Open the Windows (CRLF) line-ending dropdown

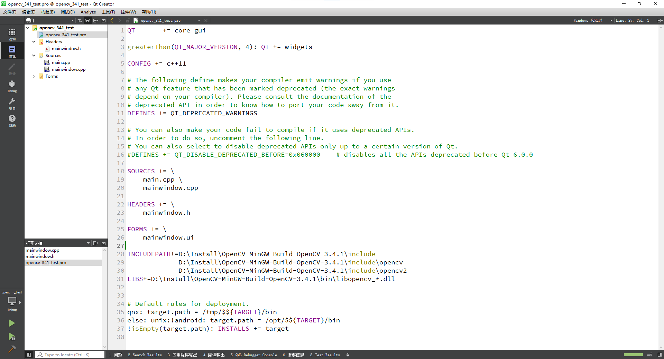click(591, 20)
